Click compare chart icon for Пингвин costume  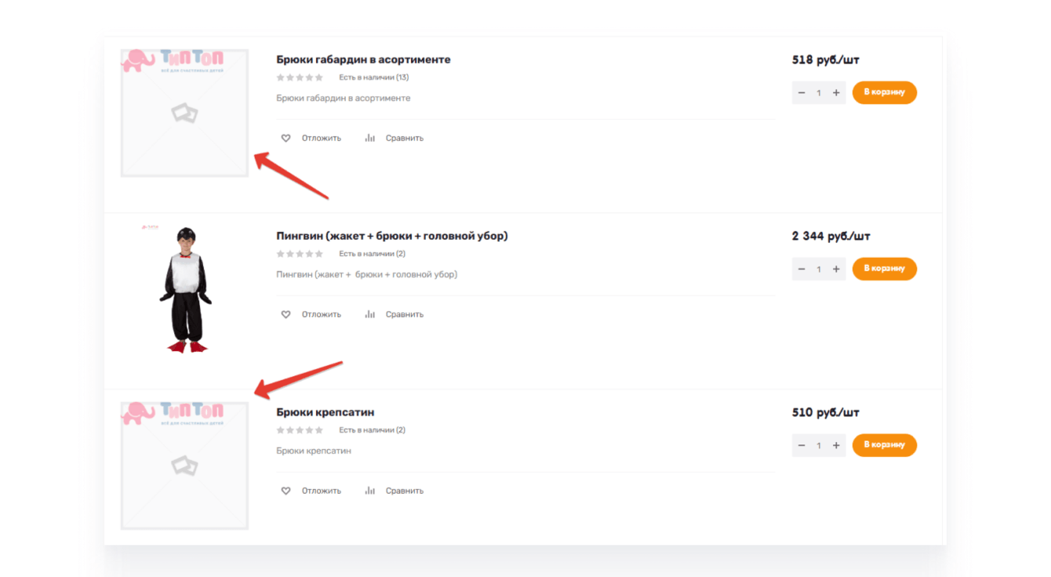coord(370,314)
